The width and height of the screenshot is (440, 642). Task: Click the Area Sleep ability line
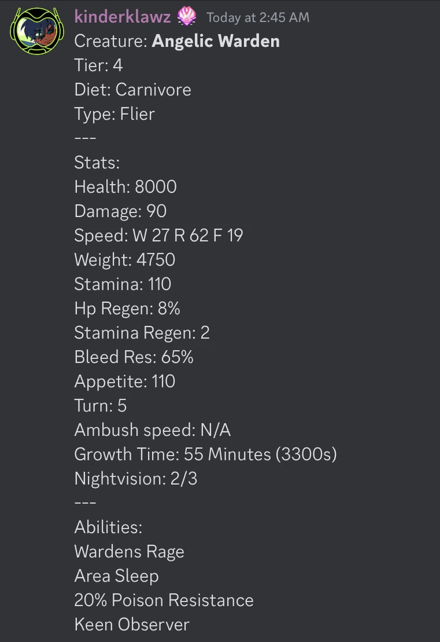115,576
